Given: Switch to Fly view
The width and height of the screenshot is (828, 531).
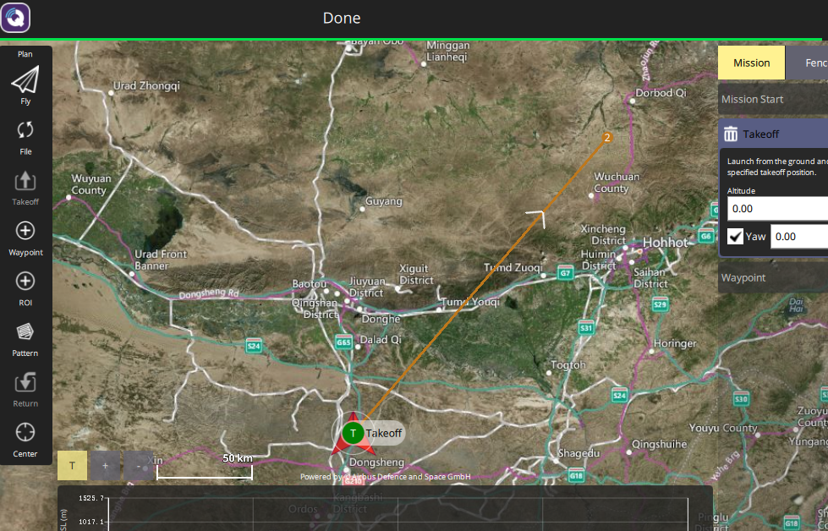Looking at the screenshot, I should pos(25,85).
